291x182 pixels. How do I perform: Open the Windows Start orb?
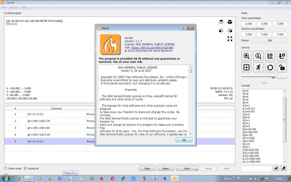tap(6, 178)
